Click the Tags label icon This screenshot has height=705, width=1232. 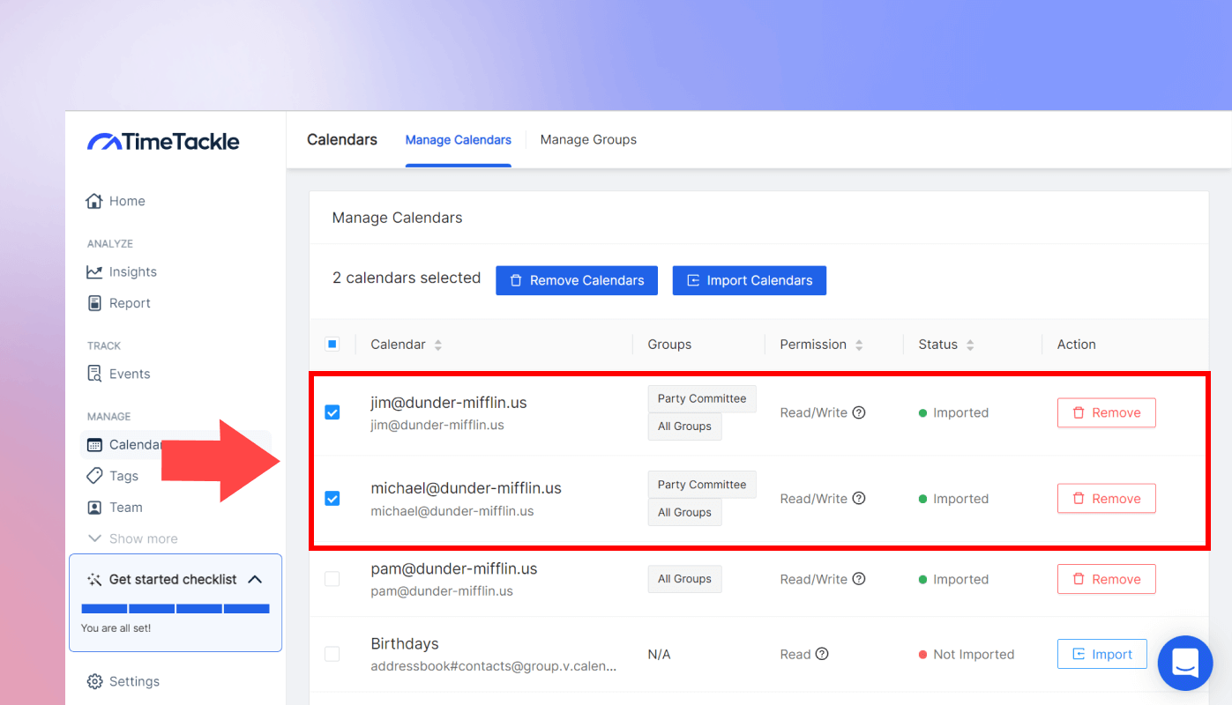94,476
